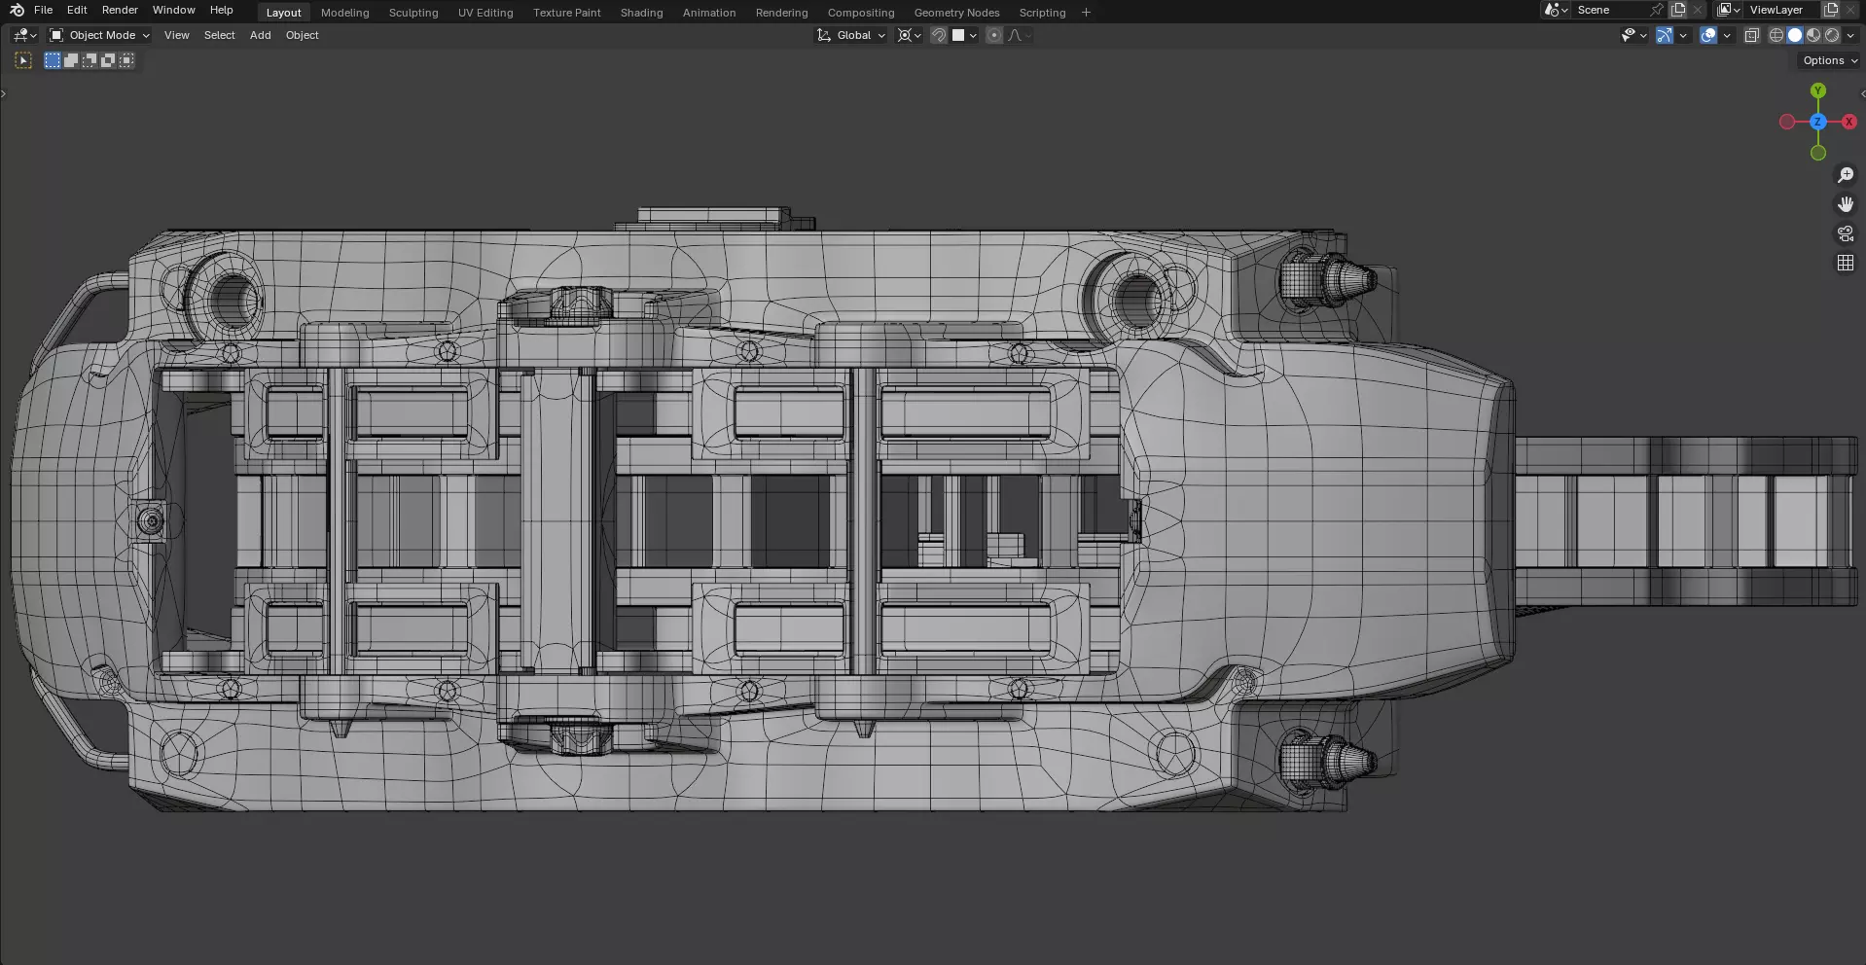Open object type visibility dropdown
This screenshot has height=965, width=1866.
pos(1633,35)
